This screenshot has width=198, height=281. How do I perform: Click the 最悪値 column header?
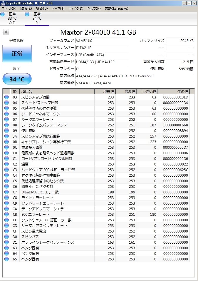coord(126,92)
